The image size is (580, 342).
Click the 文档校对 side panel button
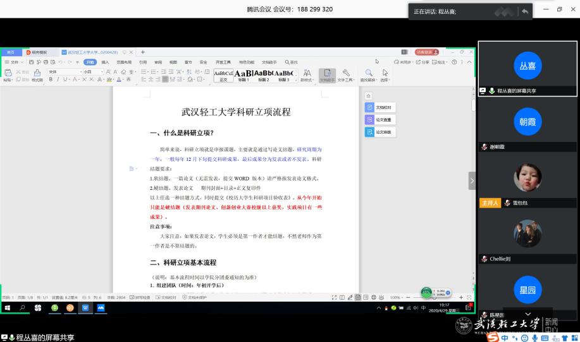coord(380,107)
